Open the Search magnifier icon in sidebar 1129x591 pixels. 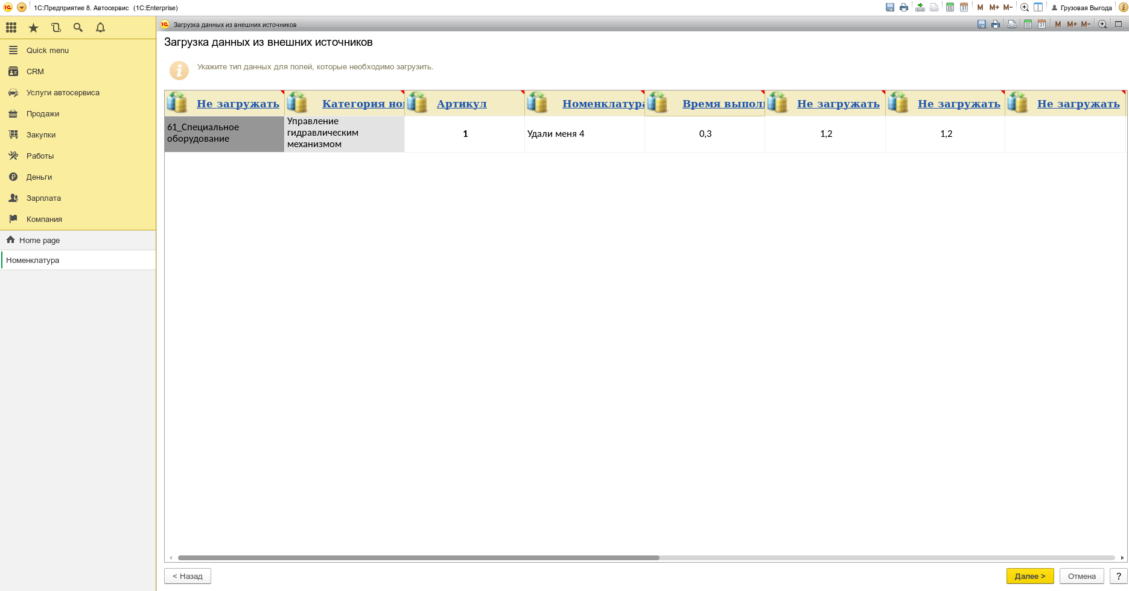pyautogui.click(x=78, y=28)
